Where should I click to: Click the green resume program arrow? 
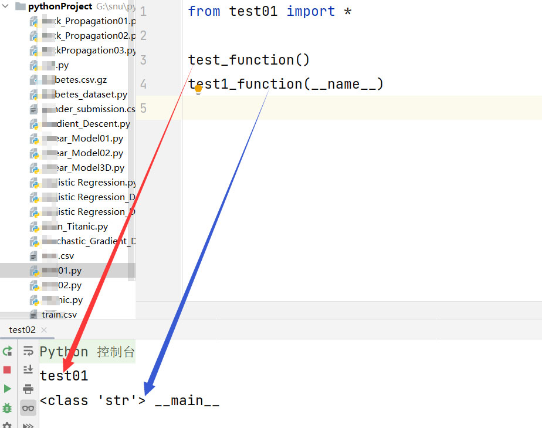point(7,389)
